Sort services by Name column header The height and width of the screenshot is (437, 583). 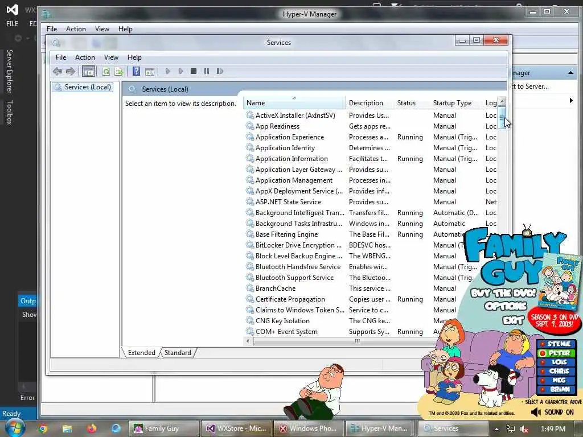pyautogui.click(x=294, y=103)
